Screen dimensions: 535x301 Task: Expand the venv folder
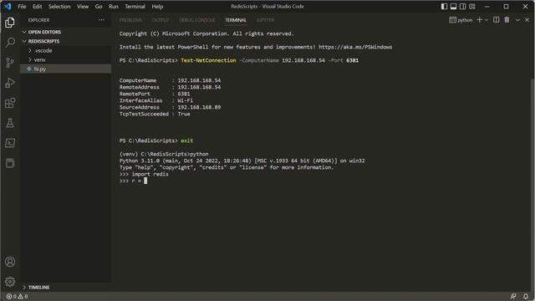pyautogui.click(x=65, y=59)
